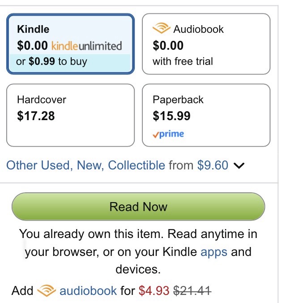Click the prime logo under Paperback
Viewport: 286px width, 303px height.
tap(168, 134)
